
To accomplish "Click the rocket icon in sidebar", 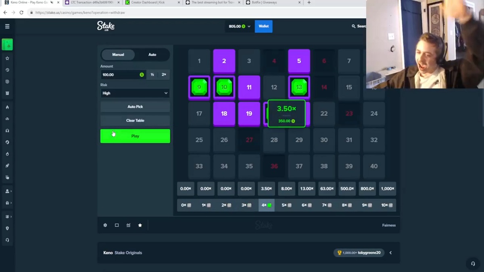I will (7, 165).
